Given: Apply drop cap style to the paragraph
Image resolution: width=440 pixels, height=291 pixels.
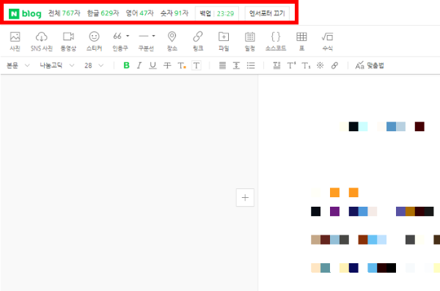Looking at the screenshot, I should (276, 65).
